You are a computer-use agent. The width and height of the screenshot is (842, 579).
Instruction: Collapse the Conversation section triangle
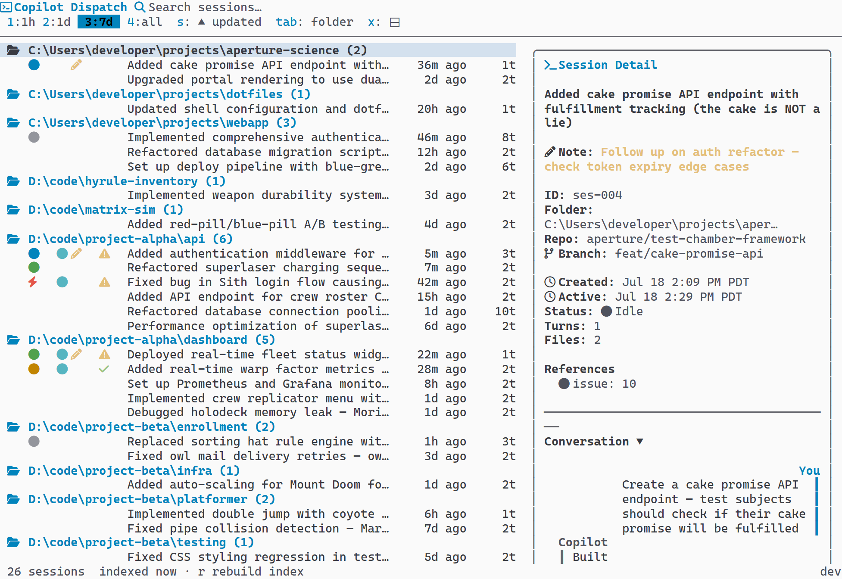[639, 442]
